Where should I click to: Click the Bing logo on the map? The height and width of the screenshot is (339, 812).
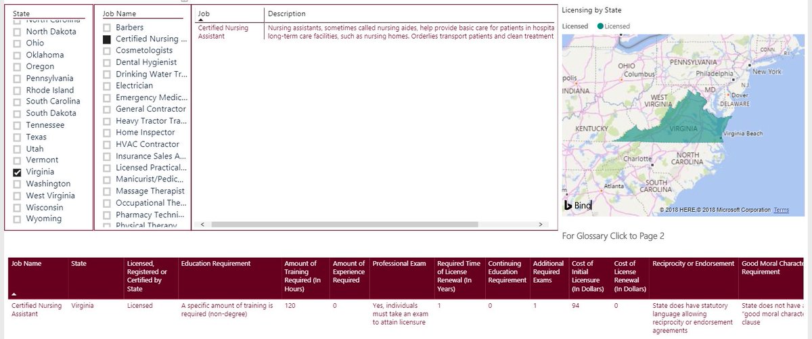(x=579, y=205)
